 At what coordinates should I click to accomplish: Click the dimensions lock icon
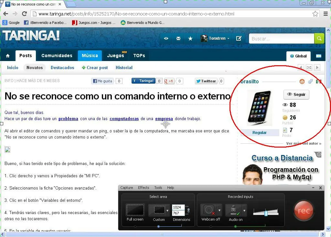(188, 210)
